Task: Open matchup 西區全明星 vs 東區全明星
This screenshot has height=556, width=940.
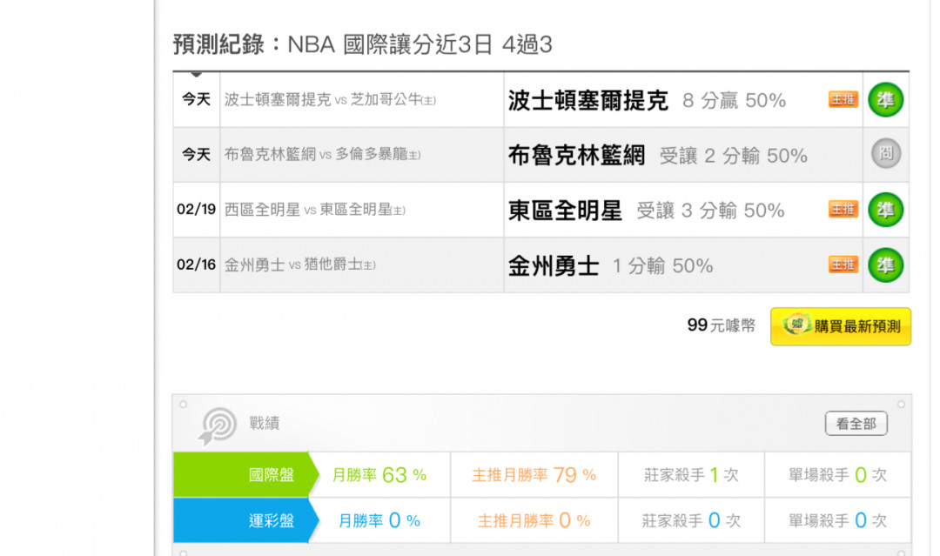Action: tap(314, 210)
